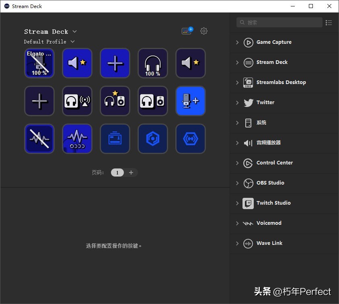Select the headphones speaker star key
The width and height of the screenshot is (339, 304).
(115, 101)
